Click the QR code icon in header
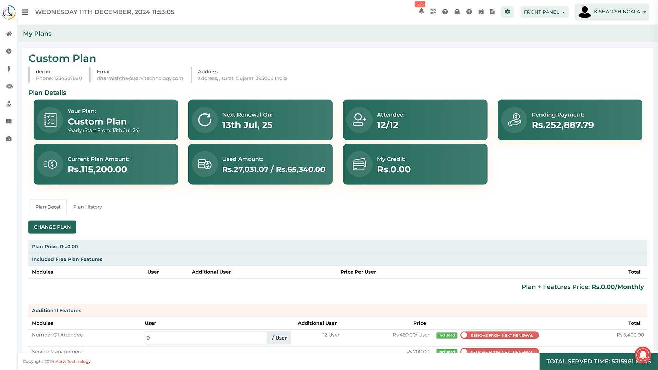This screenshot has height=370, width=658. point(433,12)
